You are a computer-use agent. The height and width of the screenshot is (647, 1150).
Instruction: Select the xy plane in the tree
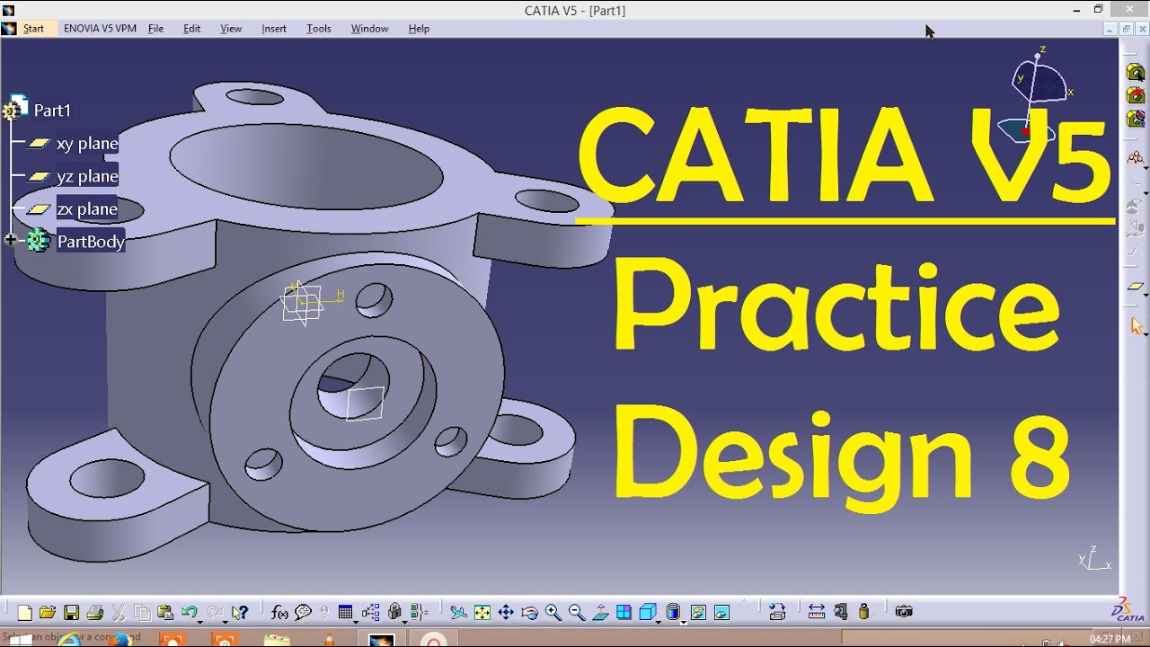(87, 144)
